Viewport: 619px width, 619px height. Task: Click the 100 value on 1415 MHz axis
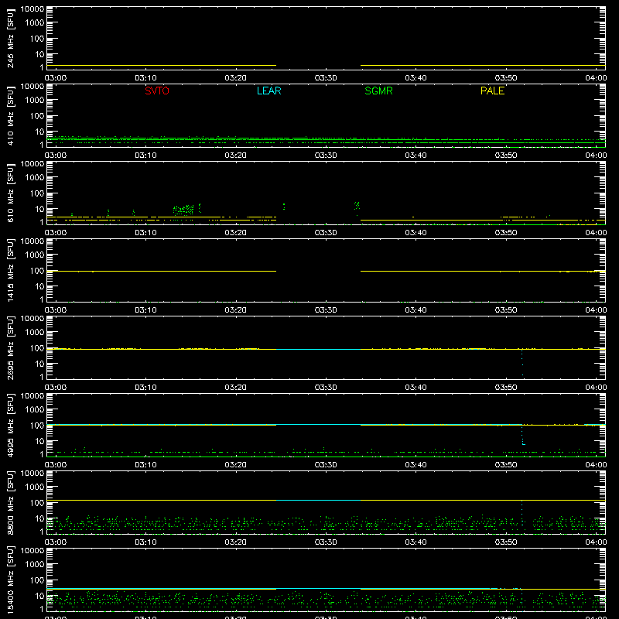point(37,271)
